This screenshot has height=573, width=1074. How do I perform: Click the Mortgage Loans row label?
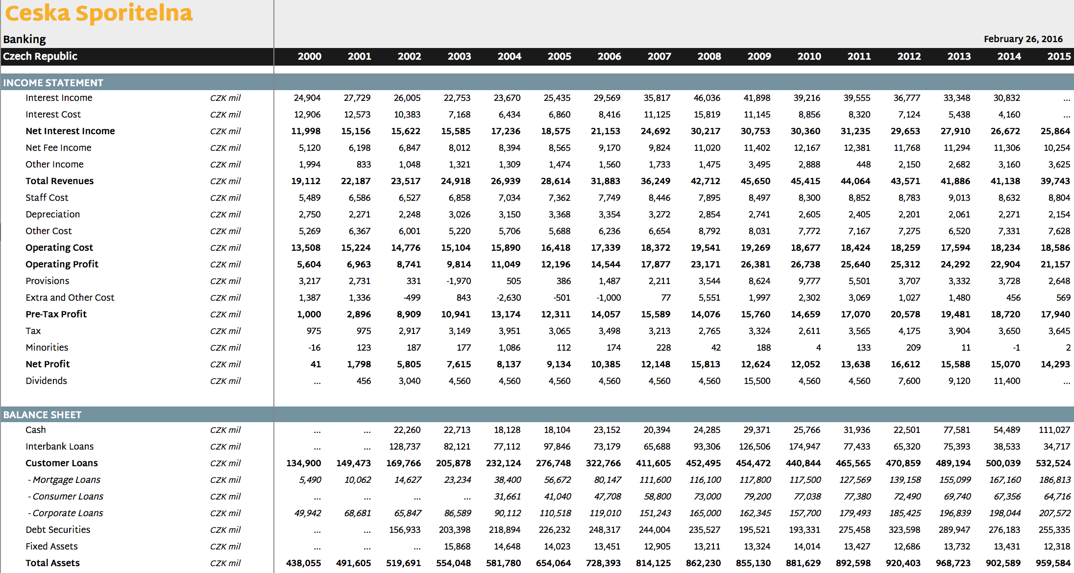pos(64,480)
